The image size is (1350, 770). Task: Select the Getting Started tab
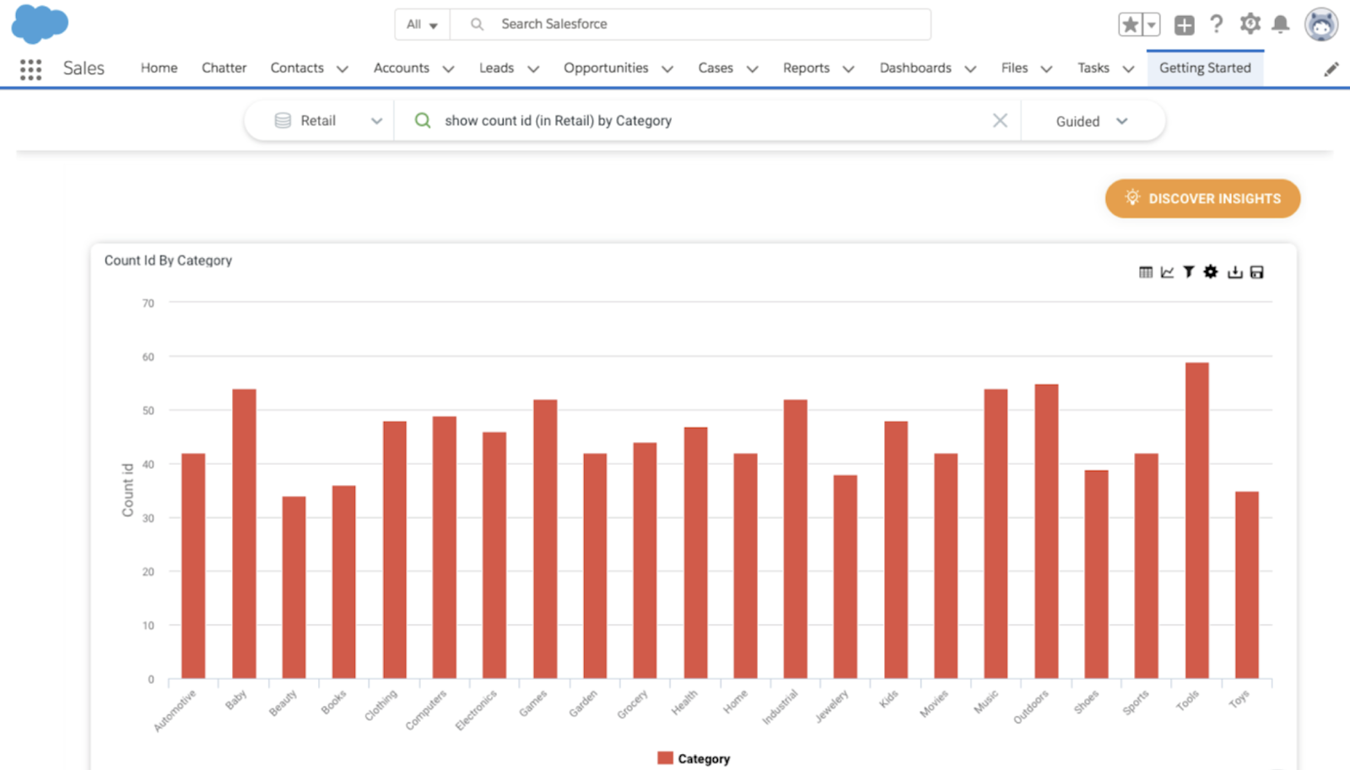point(1205,68)
